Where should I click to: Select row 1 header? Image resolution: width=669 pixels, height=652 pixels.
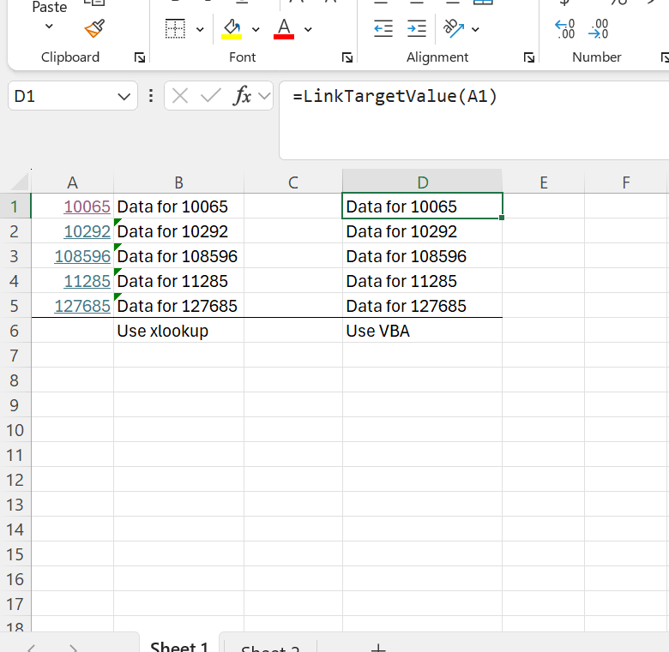tap(15, 206)
